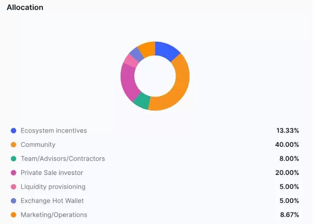Screen dimensions: 315x224
Task: Click the pink Liquidity provisioning legend dot
Action: (13, 187)
